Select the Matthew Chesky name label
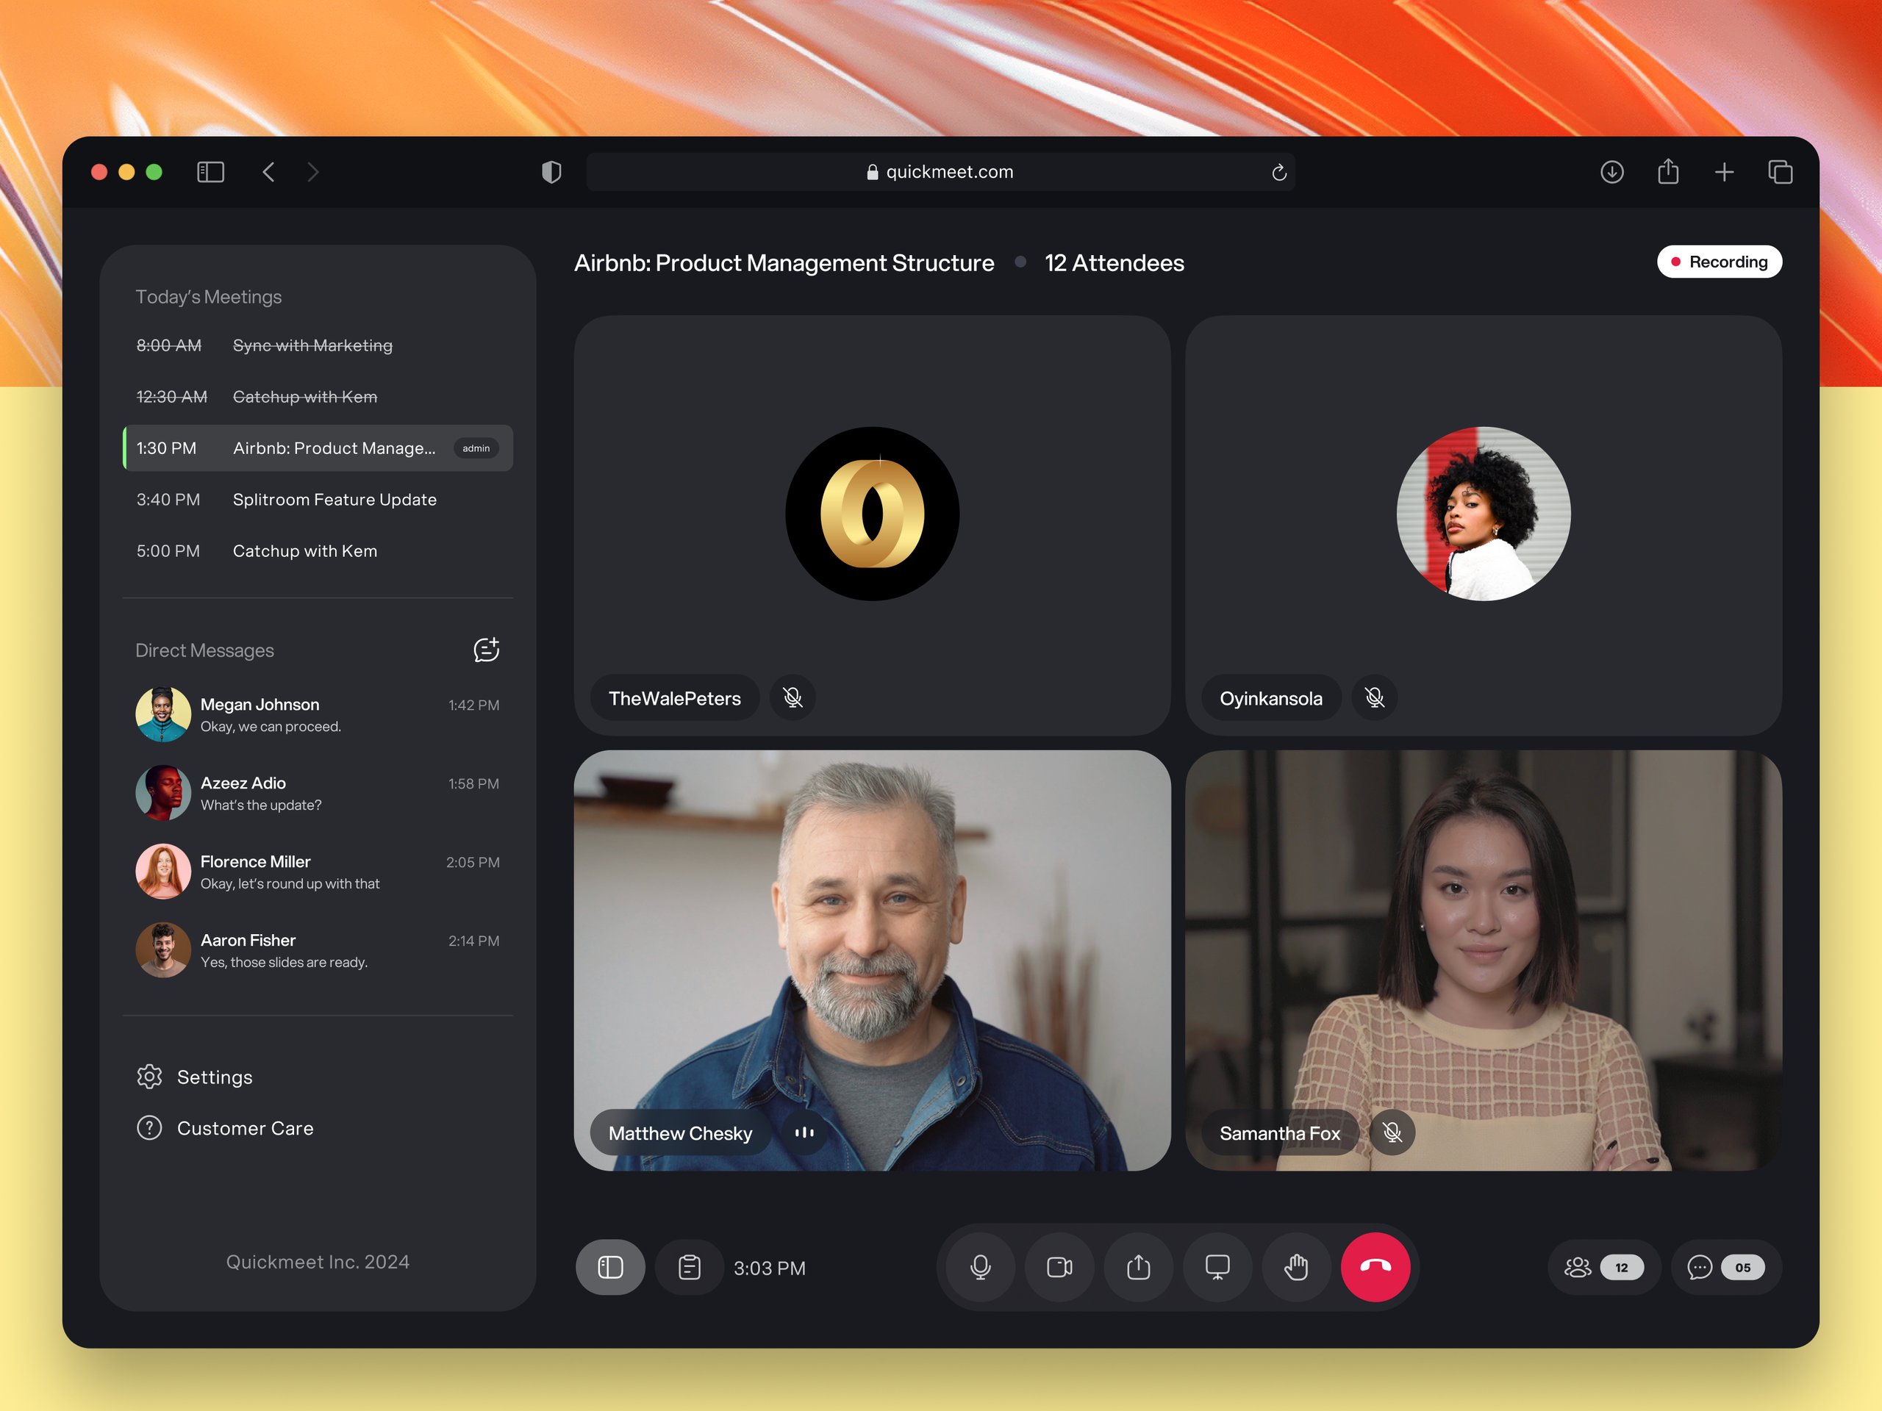The image size is (1882, 1411). coord(681,1132)
